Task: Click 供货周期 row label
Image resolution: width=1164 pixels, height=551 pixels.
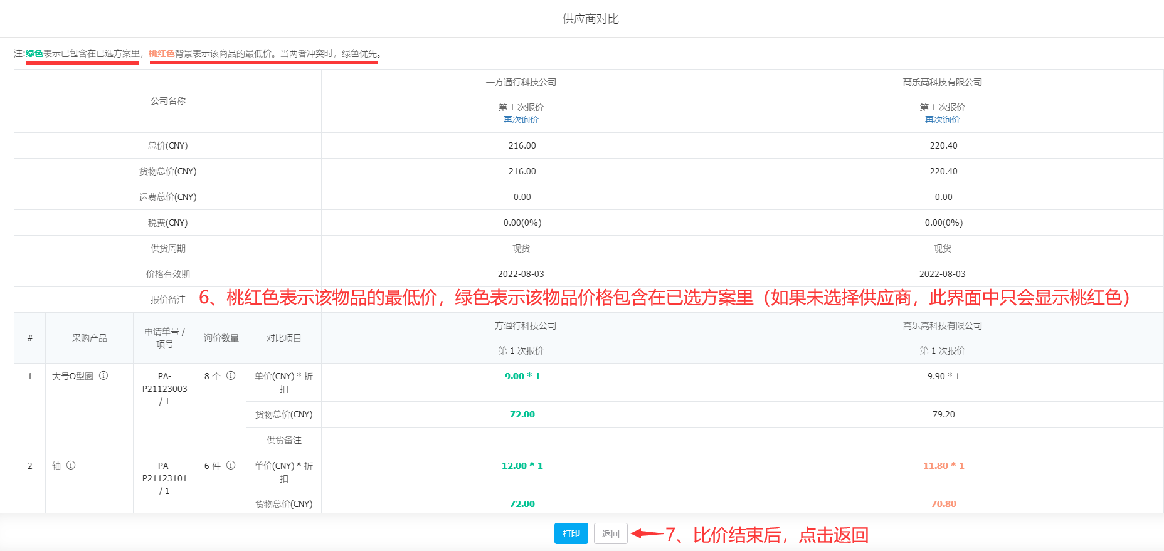Action: [x=167, y=248]
